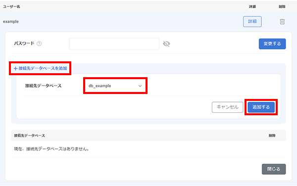This screenshot has width=297, height=186.
Task: Delete the example user via trash icon
Action: [x=282, y=22]
